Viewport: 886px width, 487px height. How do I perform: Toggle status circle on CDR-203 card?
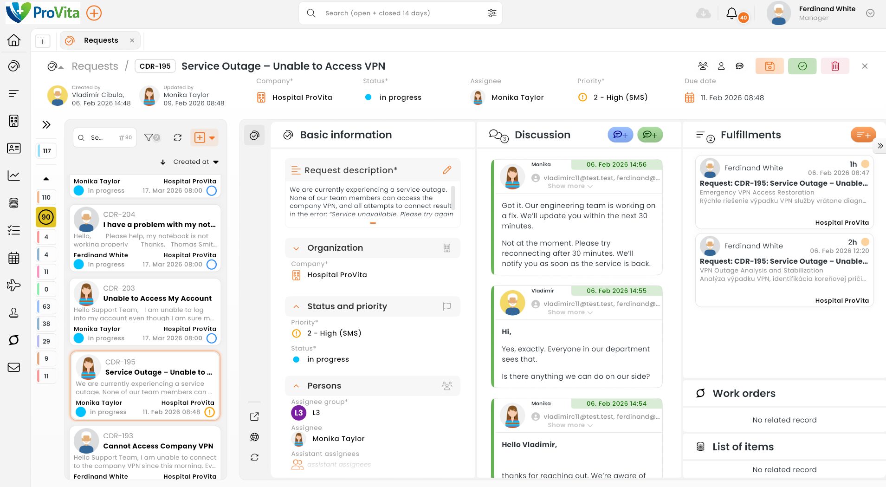pos(211,338)
